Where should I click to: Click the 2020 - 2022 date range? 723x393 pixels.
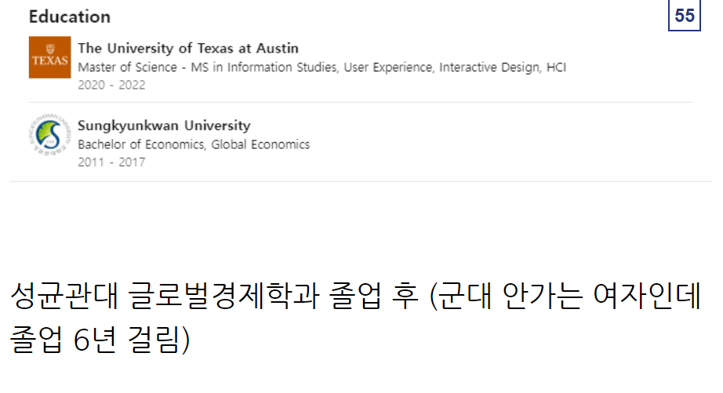[111, 85]
